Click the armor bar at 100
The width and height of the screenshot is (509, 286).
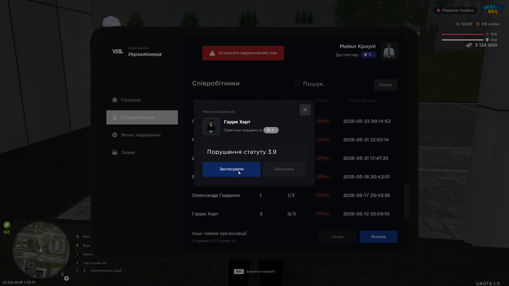click(x=462, y=40)
